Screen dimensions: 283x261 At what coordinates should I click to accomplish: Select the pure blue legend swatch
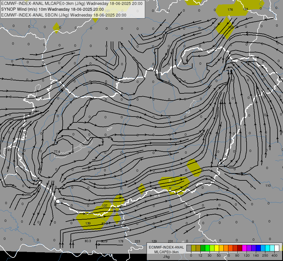[x=258, y=248]
